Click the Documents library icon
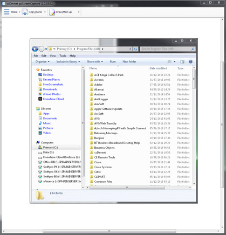226x235 pixels. point(40,118)
